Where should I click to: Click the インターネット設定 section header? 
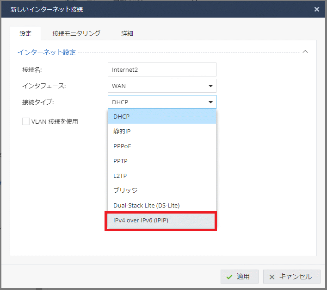47,52
